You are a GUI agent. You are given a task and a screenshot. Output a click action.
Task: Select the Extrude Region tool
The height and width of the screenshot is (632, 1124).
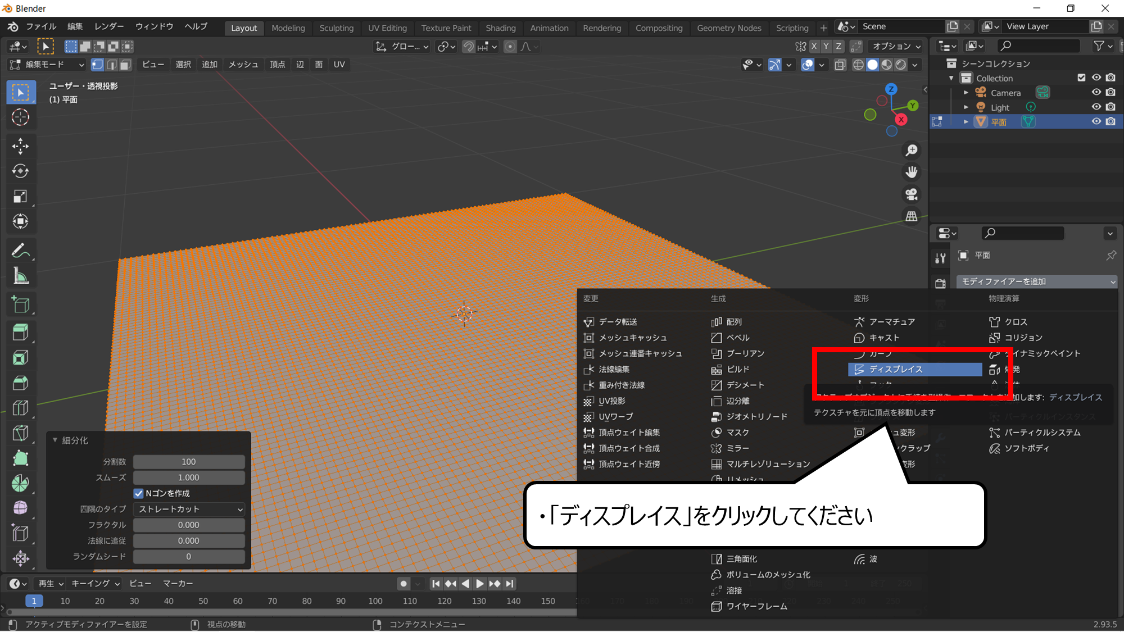(x=21, y=333)
